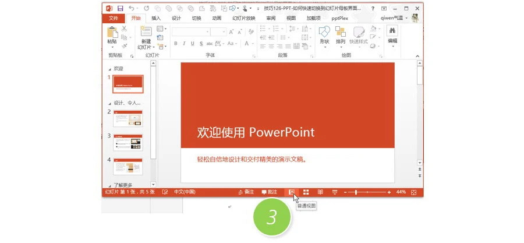
Task: Toggle Underline formatting
Action: 193,44
